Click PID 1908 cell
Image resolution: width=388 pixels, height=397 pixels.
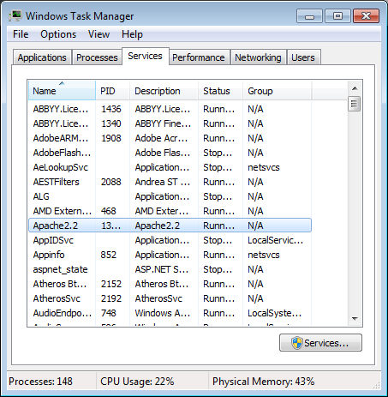(x=111, y=138)
